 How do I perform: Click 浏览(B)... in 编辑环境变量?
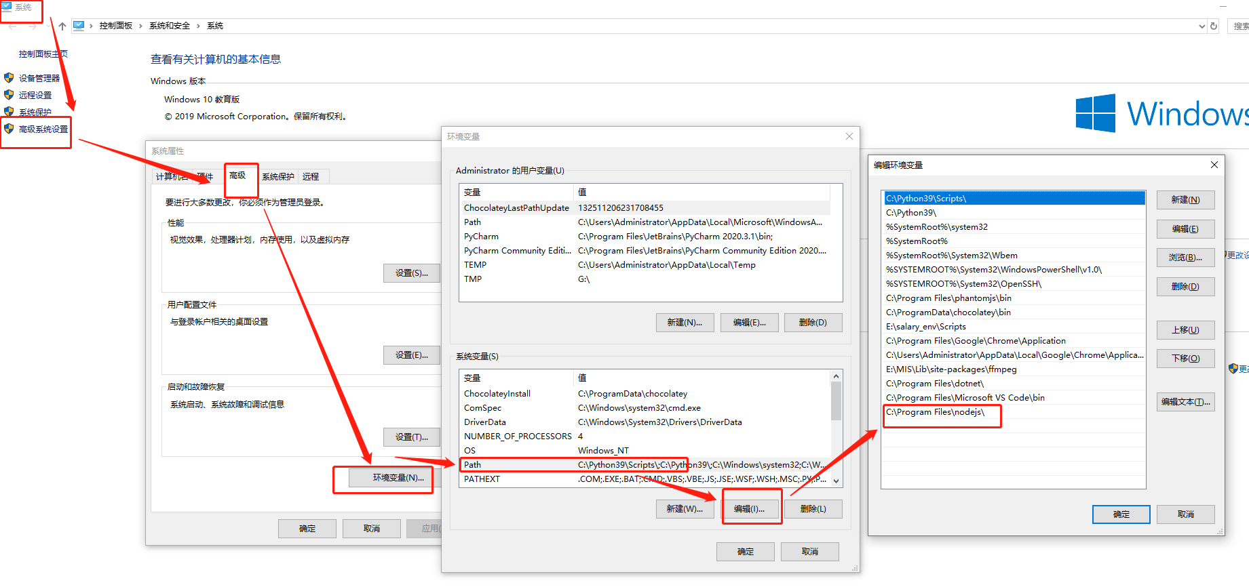click(1185, 258)
